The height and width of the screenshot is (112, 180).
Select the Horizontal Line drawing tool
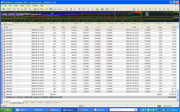[x=126, y=9]
